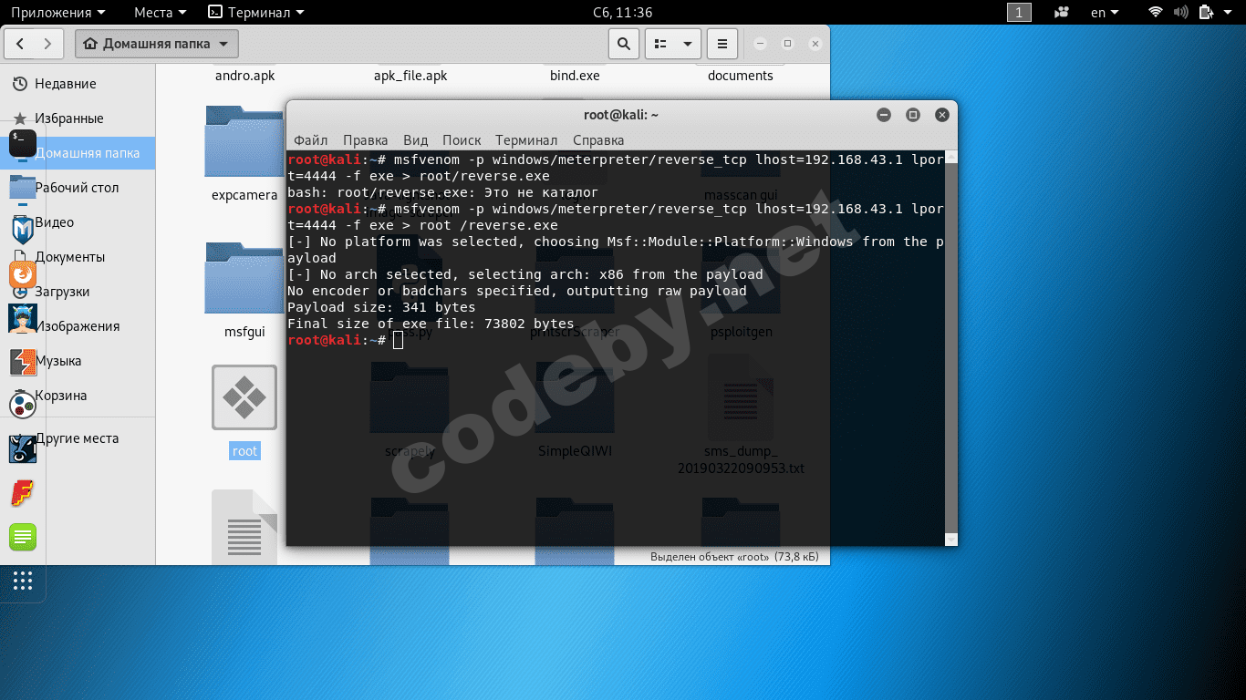
Task: Open the Приложения menu
Action: pyautogui.click(x=57, y=13)
